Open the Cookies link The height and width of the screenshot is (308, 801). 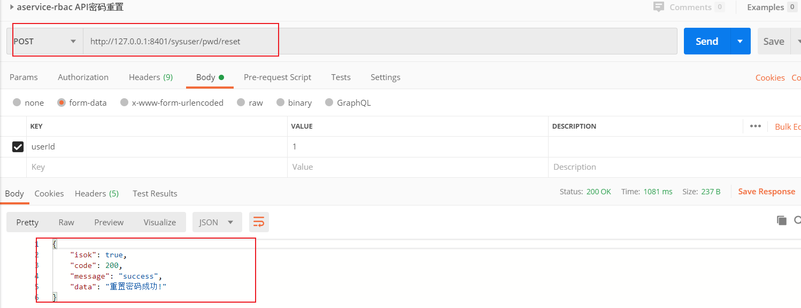[770, 78]
